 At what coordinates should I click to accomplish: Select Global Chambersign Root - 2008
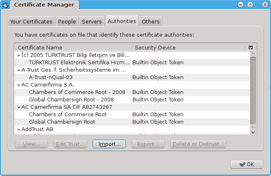pos(132,100)
